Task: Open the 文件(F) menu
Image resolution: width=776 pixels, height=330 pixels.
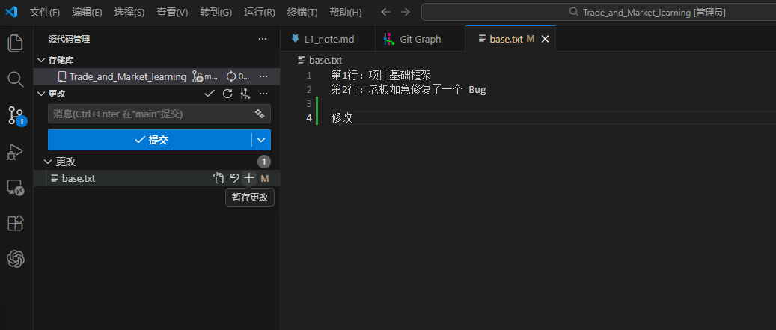Action: (x=45, y=13)
